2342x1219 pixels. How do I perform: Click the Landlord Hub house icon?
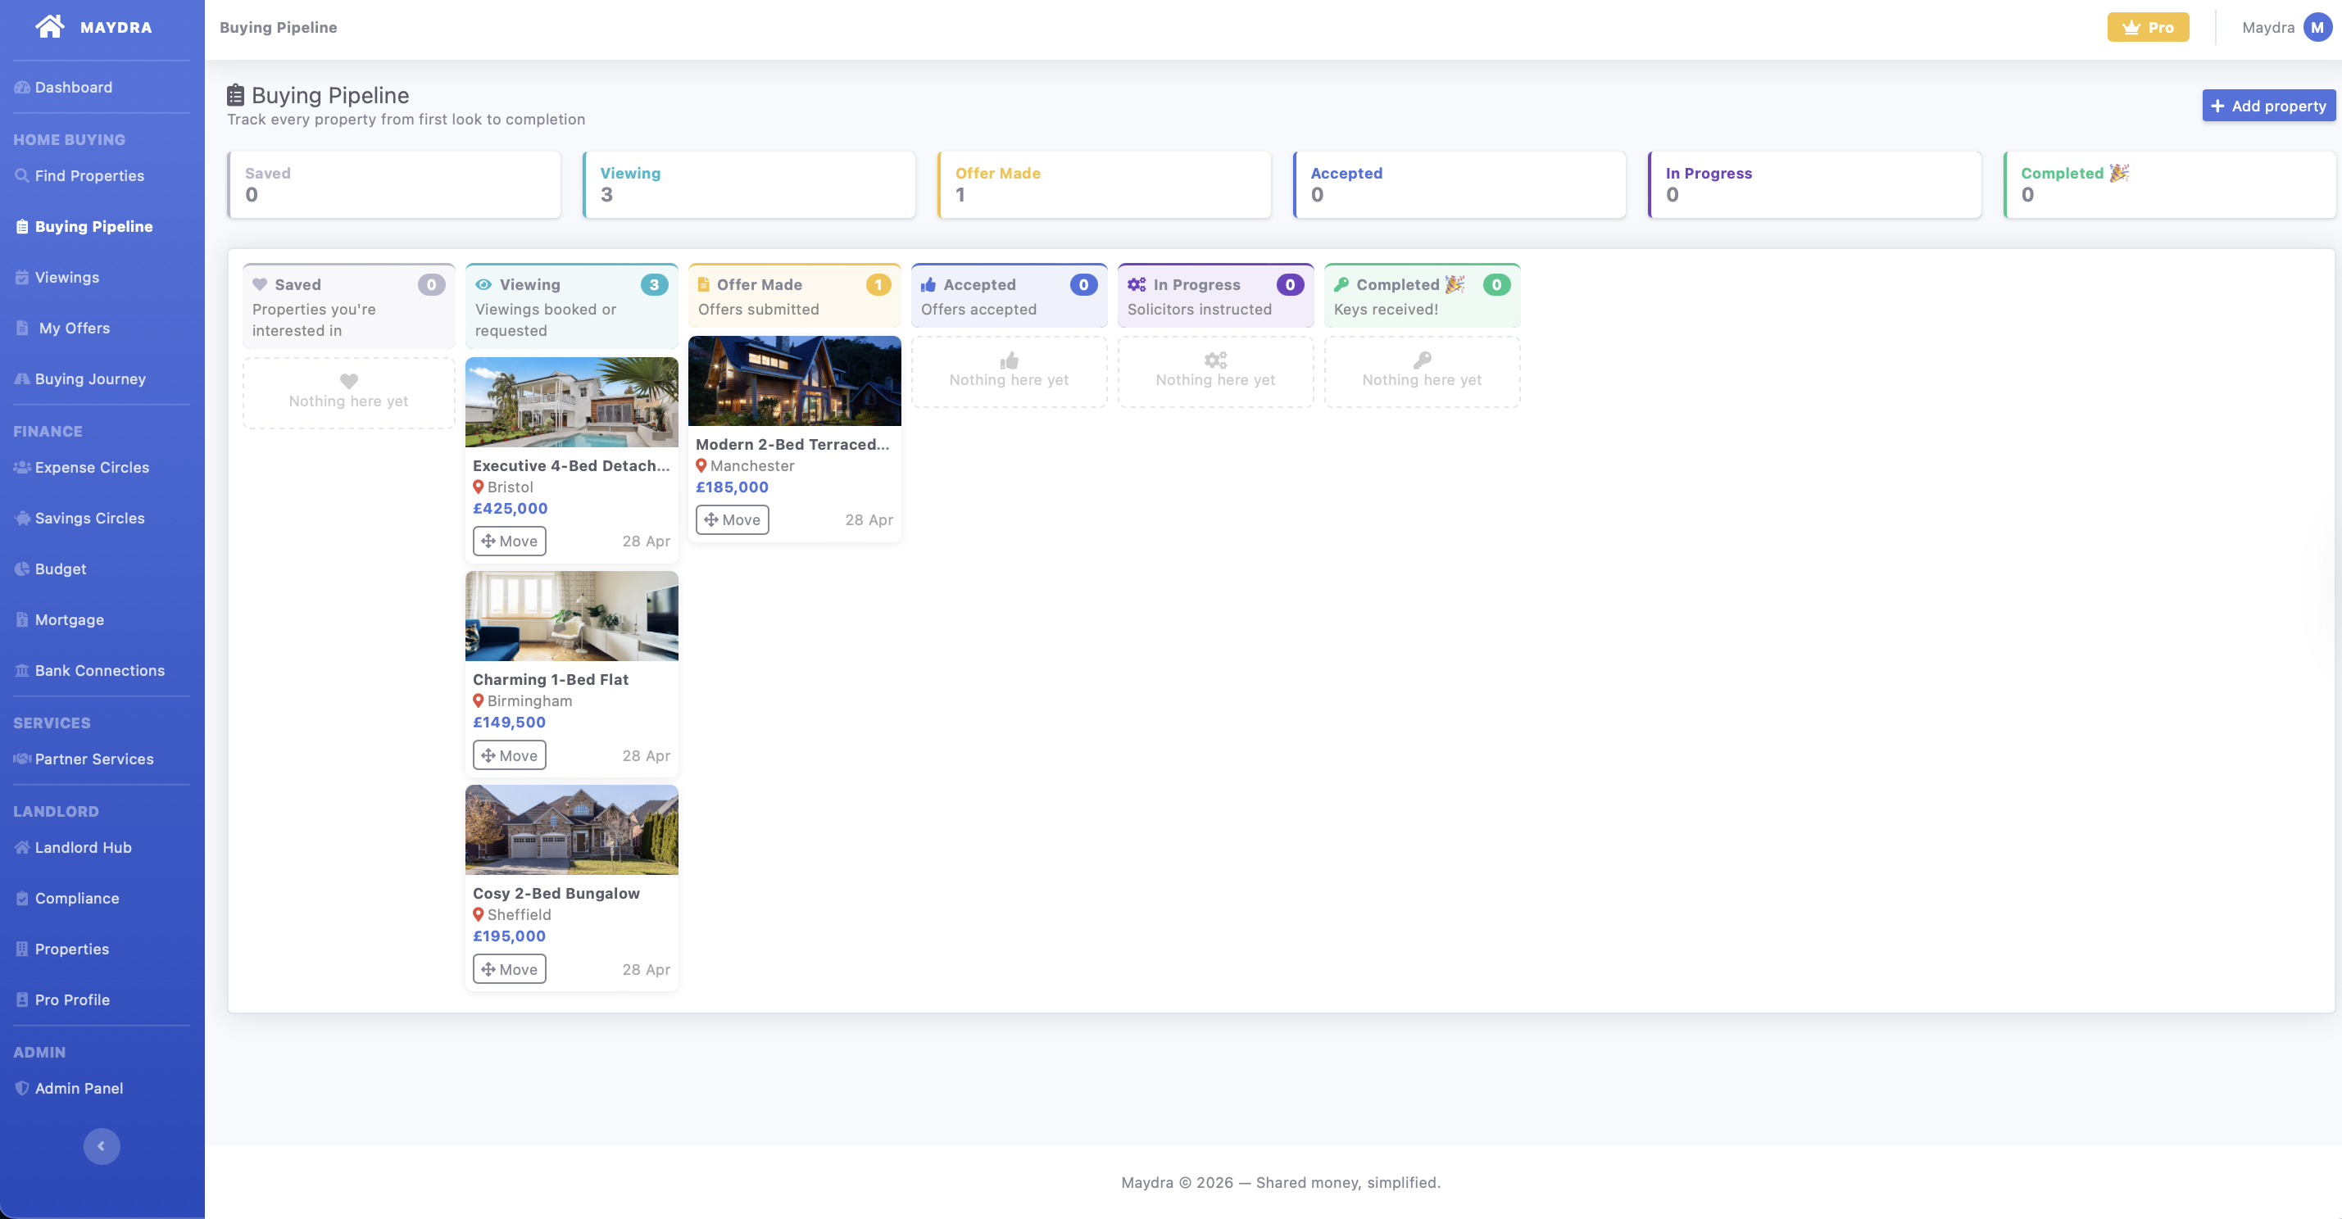click(22, 847)
